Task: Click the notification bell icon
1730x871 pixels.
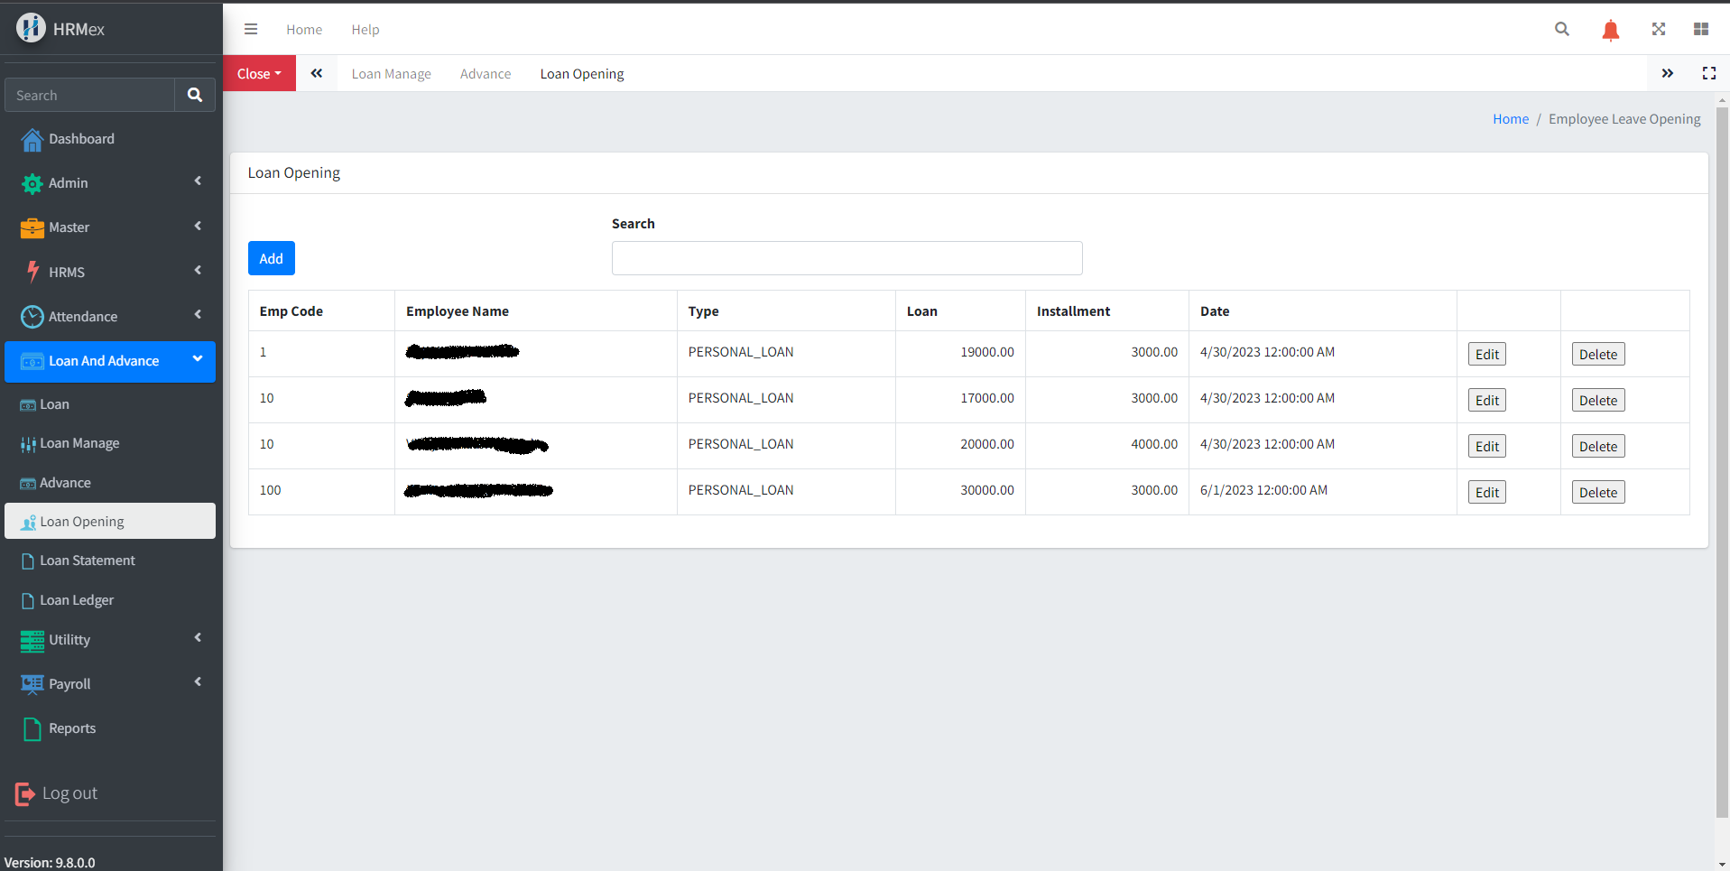Action: tap(1610, 30)
